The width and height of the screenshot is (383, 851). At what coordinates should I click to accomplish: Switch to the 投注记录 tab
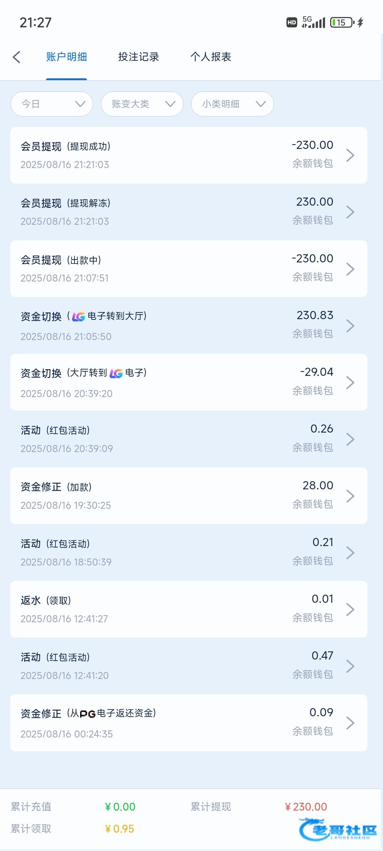(138, 57)
